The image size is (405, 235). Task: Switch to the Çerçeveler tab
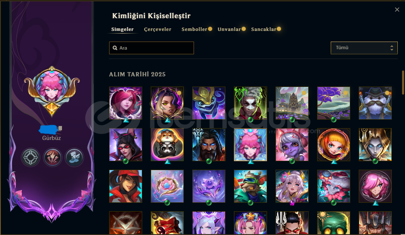[x=157, y=29]
